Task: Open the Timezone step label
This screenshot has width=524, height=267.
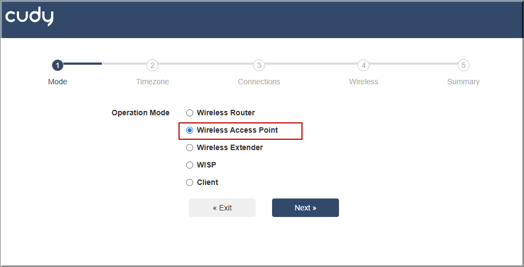Action: [x=152, y=82]
